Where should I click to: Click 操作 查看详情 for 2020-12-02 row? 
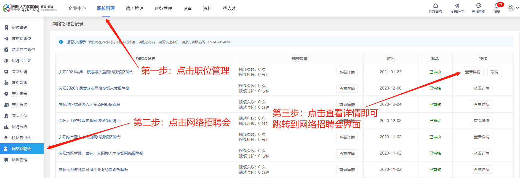482,121
